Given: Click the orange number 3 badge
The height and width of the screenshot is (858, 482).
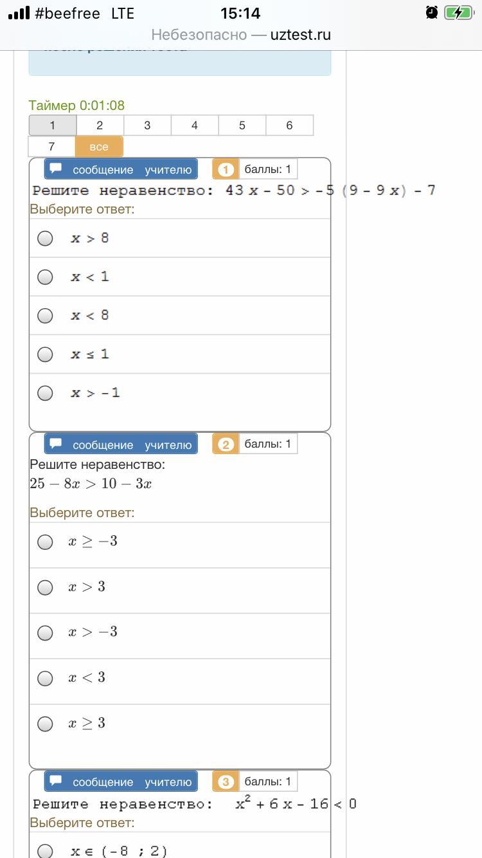Looking at the screenshot, I should pyautogui.click(x=225, y=782).
